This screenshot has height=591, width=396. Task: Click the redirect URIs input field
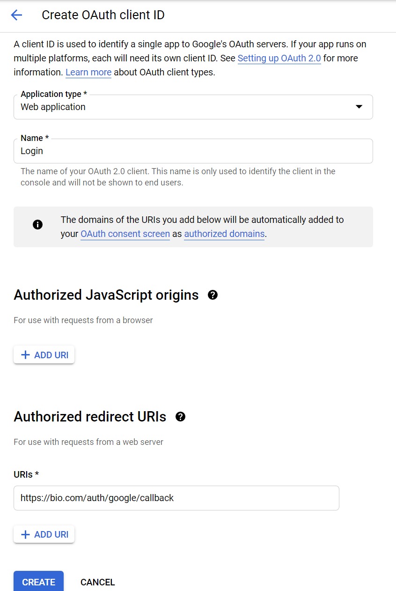(176, 498)
